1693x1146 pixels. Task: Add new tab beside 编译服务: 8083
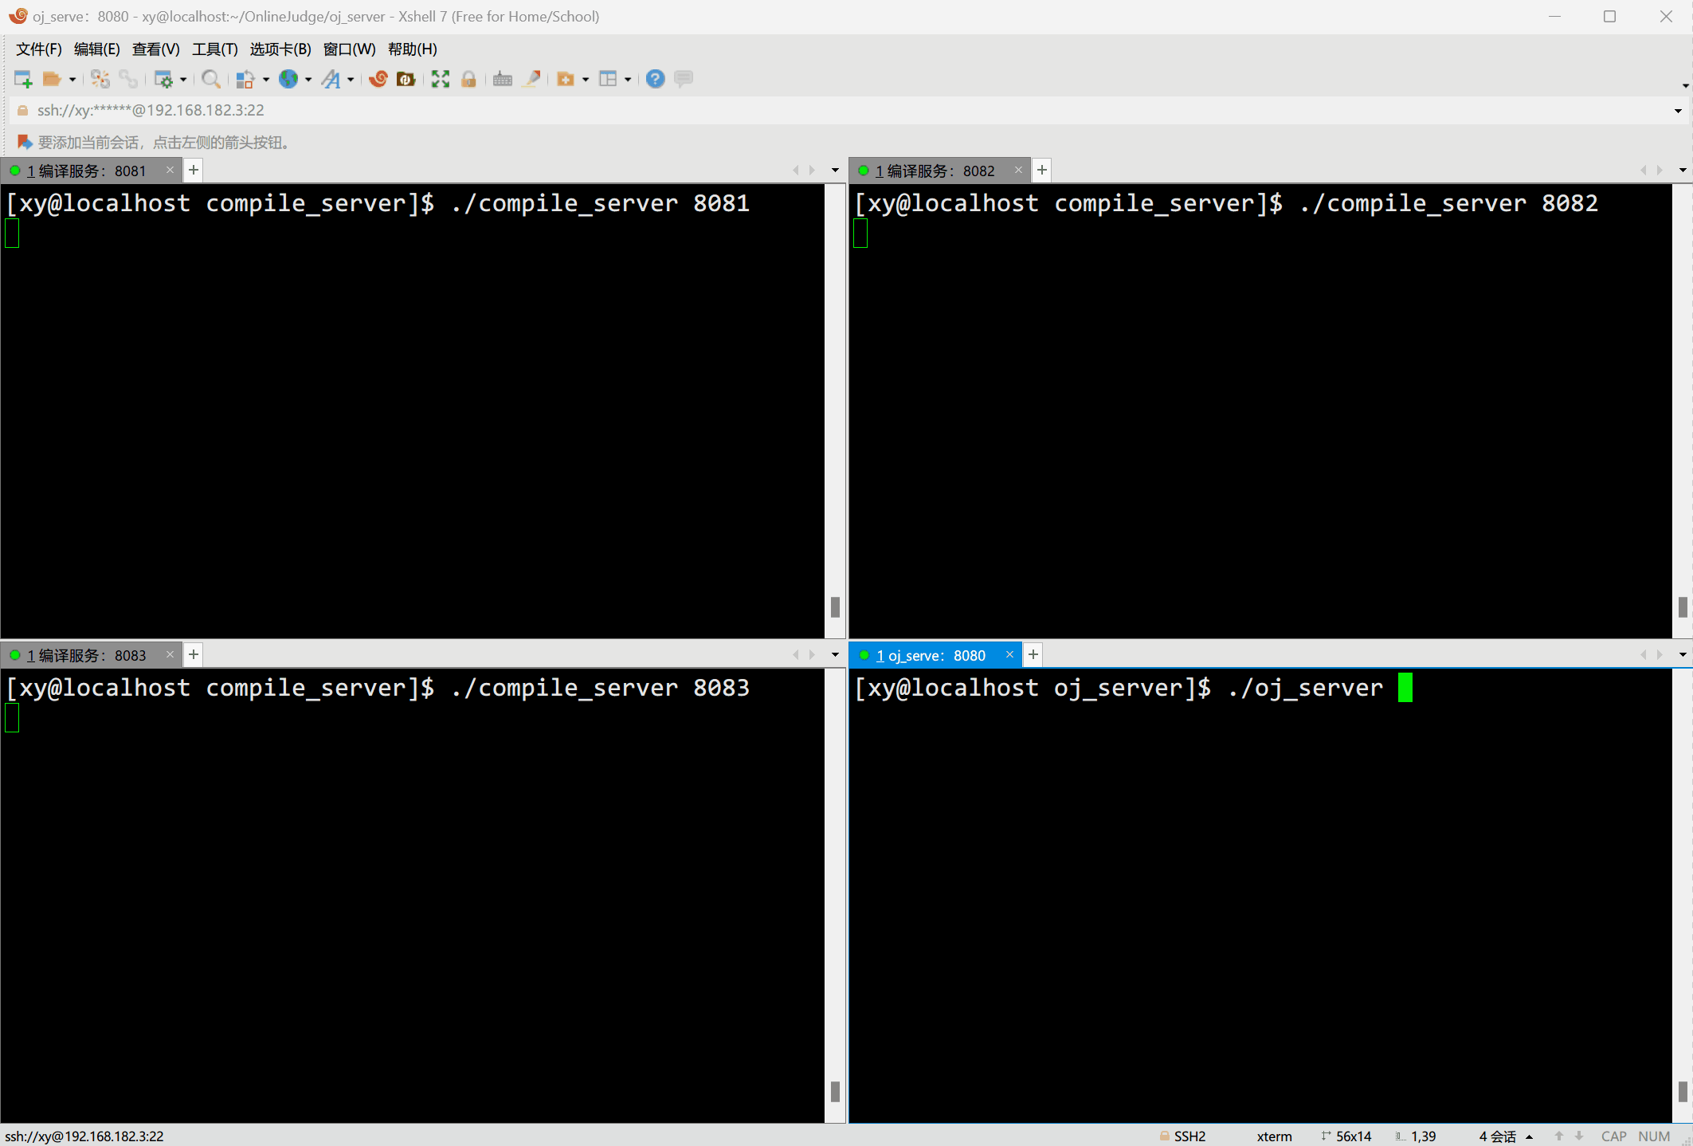point(194,654)
